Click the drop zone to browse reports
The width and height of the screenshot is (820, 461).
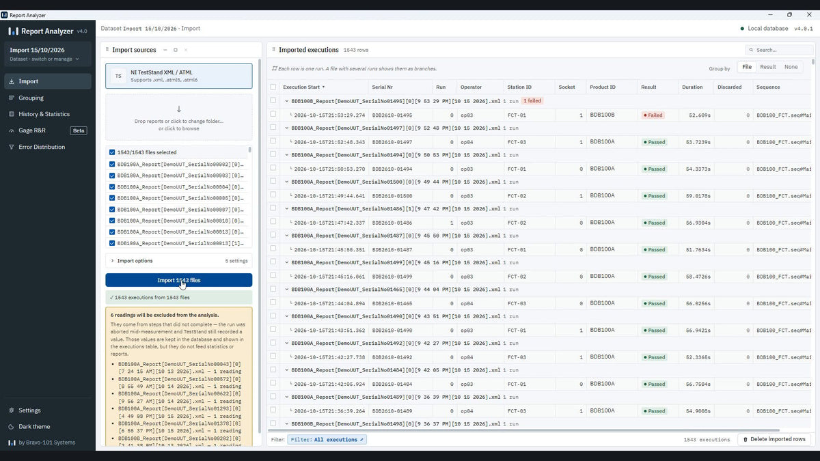pos(178,117)
